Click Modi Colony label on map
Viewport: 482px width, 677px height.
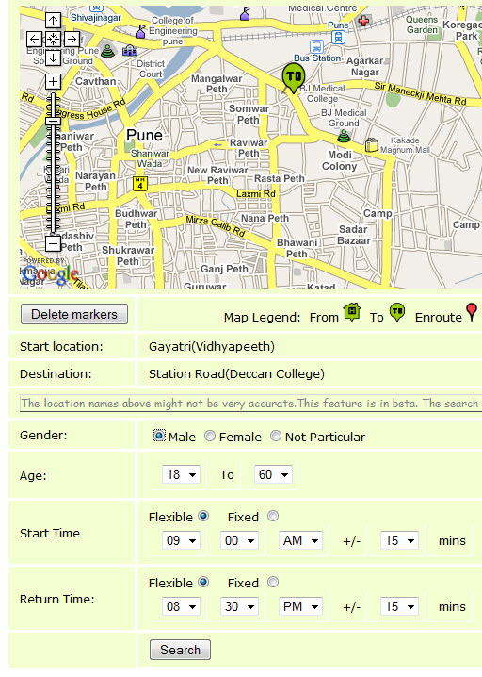[x=340, y=160]
